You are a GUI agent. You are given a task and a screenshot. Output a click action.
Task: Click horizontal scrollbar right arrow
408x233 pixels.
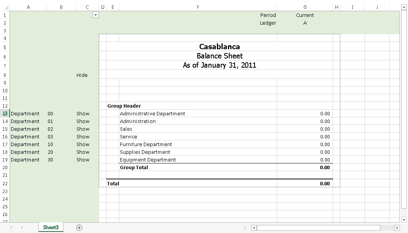pyautogui.click(x=397, y=228)
